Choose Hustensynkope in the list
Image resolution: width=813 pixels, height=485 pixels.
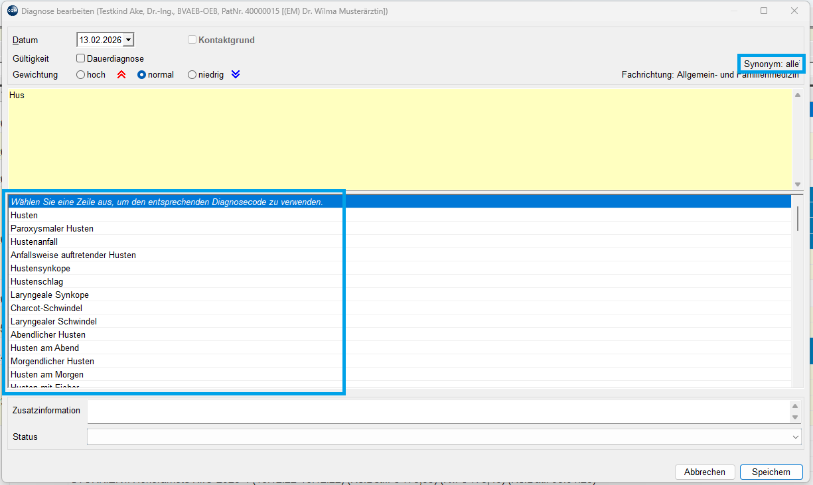(40, 269)
